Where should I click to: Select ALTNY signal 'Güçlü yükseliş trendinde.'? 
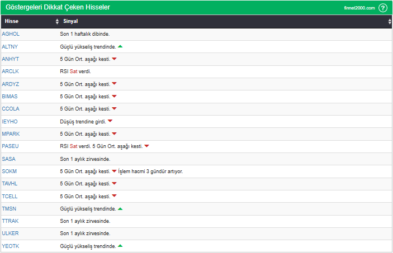[x=88, y=46]
